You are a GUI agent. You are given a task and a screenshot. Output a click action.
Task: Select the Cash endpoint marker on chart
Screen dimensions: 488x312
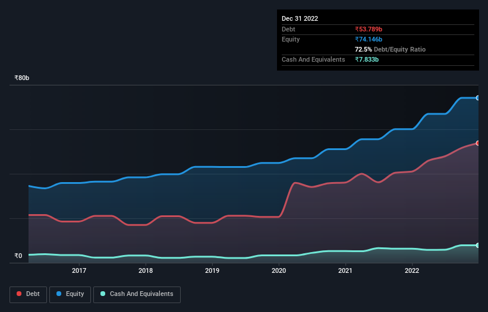tap(478, 245)
